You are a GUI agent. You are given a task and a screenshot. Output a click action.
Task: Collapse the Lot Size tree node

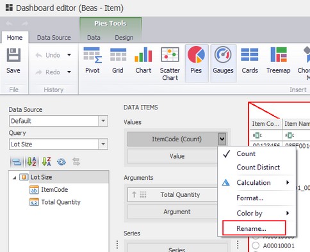14,178
